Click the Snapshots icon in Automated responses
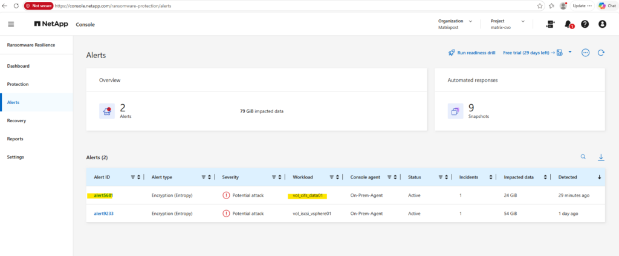 (455, 111)
